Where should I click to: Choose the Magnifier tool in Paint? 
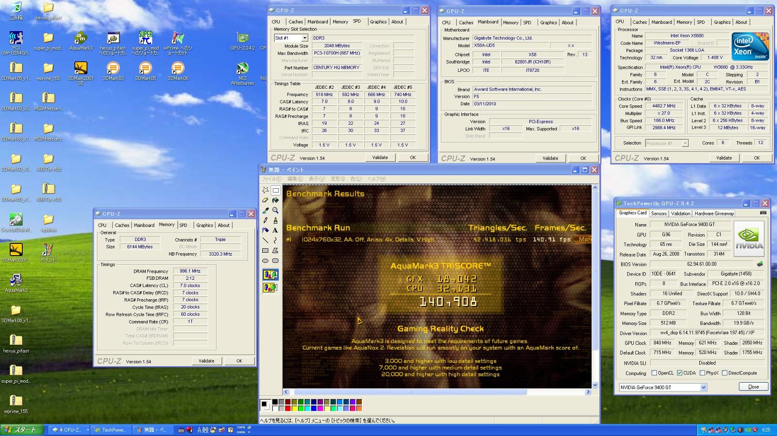(275, 210)
